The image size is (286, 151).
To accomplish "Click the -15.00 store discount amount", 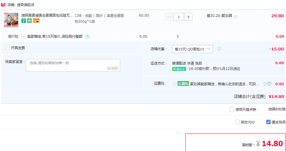I will point(276,49).
